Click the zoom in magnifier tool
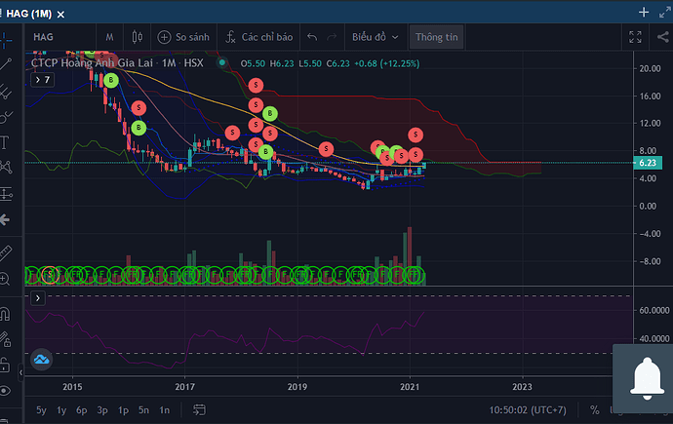This screenshot has width=673, height=424. pyautogui.click(x=6, y=279)
